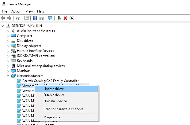Click the Human Interface Devices icon
This screenshot has height=125, width=190.
tap(13, 51)
